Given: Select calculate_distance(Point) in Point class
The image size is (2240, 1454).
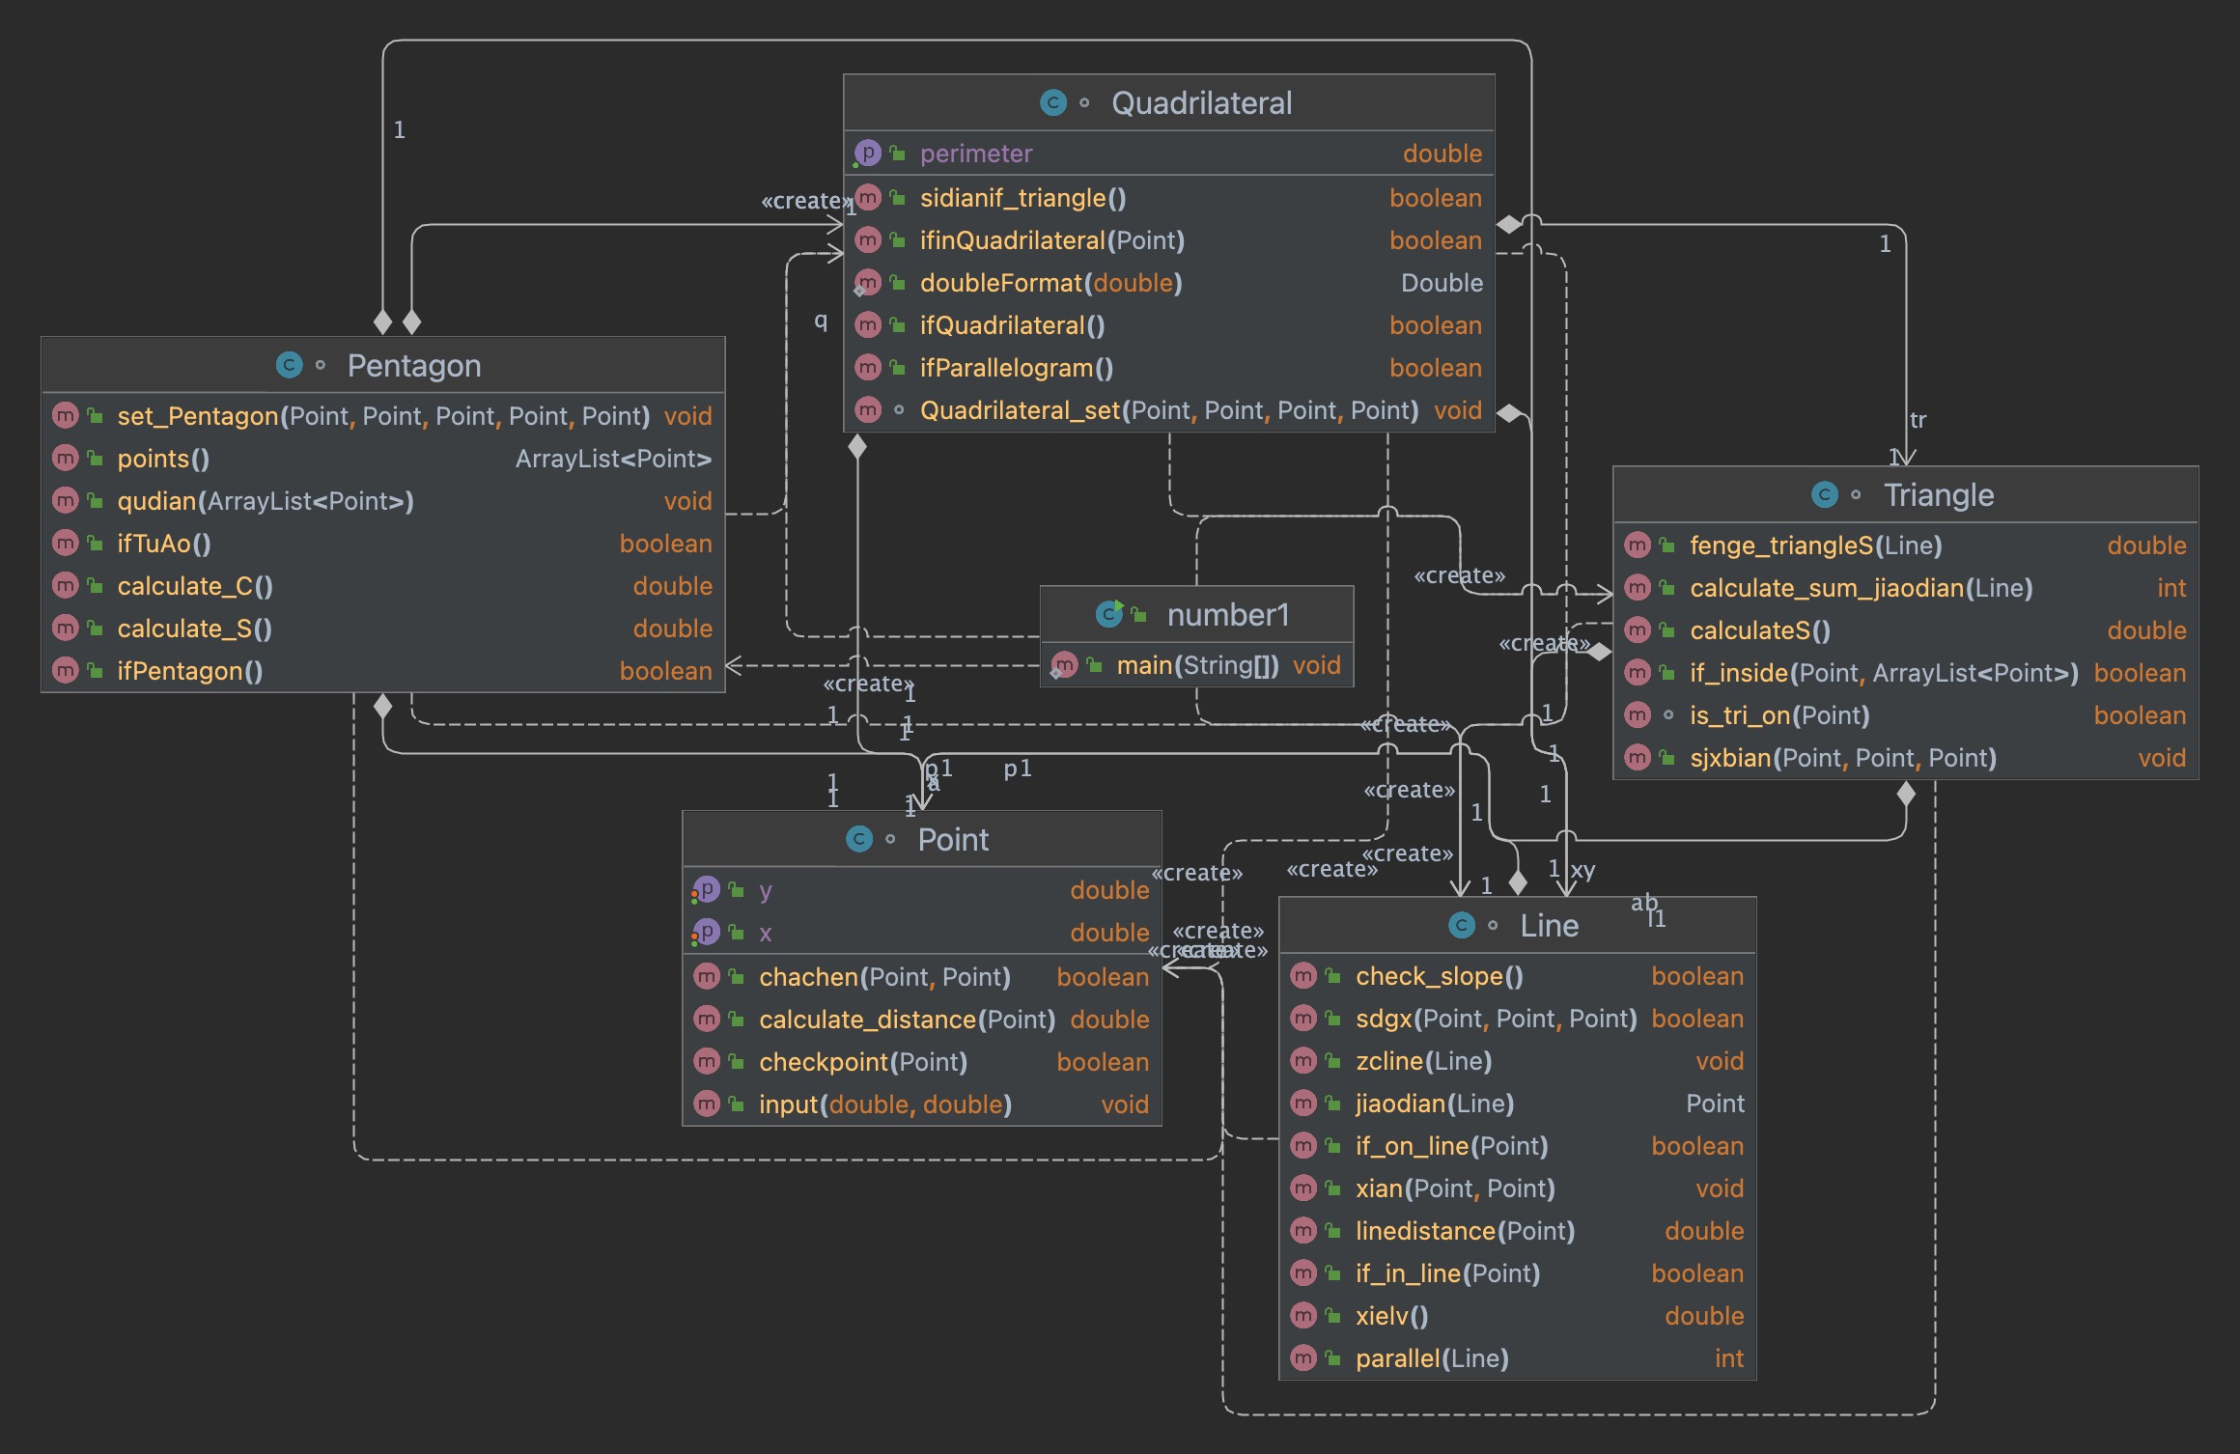Looking at the screenshot, I should [x=906, y=1020].
